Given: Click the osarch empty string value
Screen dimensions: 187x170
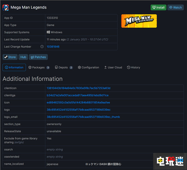Looking at the screenshot, I should (55, 149).
